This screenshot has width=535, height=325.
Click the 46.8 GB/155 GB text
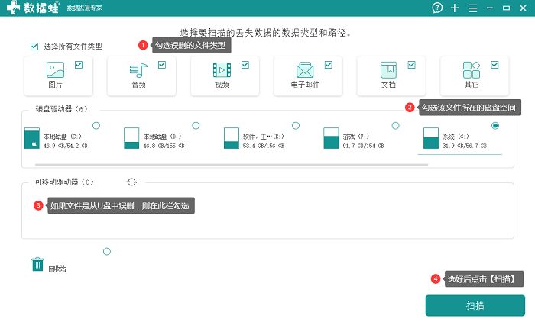click(x=164, y=146)
